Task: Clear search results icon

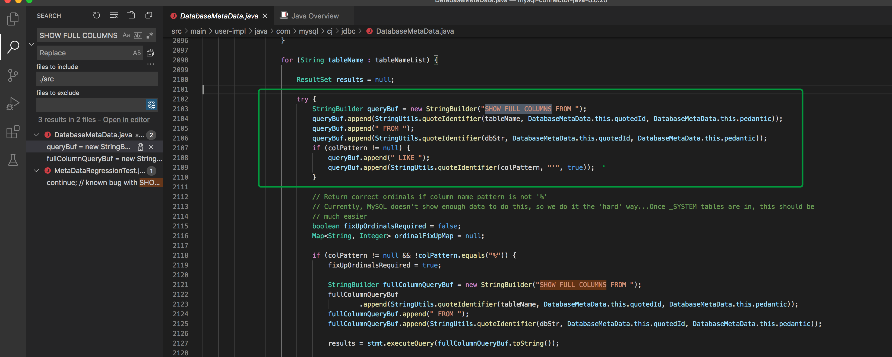Action: (114, 15)
